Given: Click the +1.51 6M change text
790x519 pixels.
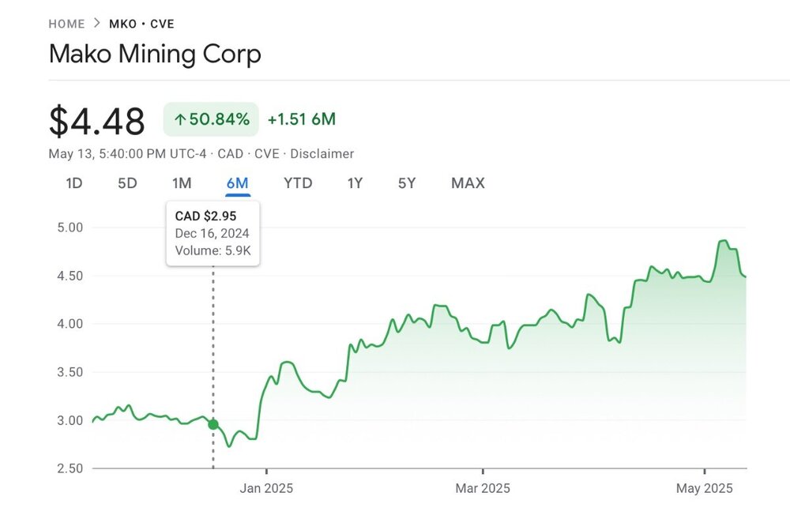Looking at the screenshot, I should [x=301, y=119].
